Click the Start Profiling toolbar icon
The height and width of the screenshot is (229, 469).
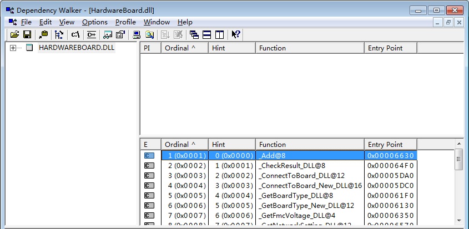pos(165,35)
